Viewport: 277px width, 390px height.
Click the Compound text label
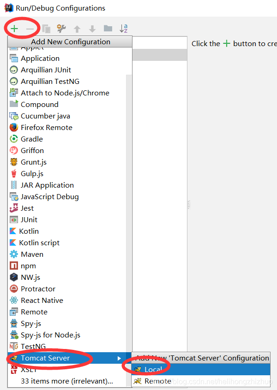(40, 104)
